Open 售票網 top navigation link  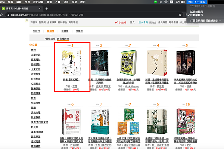(x=42, y=22)
